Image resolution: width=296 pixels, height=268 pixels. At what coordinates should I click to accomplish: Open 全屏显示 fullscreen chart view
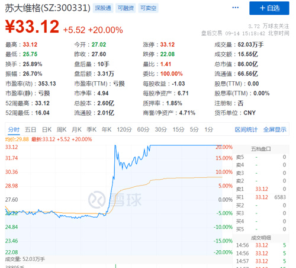(275, 130)
